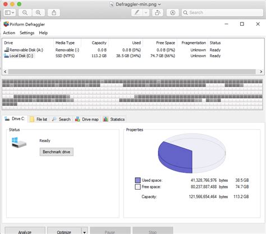The height and width of the screenshot is (234, 266).
Task: Open the Action menu
Action: [9, 33]
